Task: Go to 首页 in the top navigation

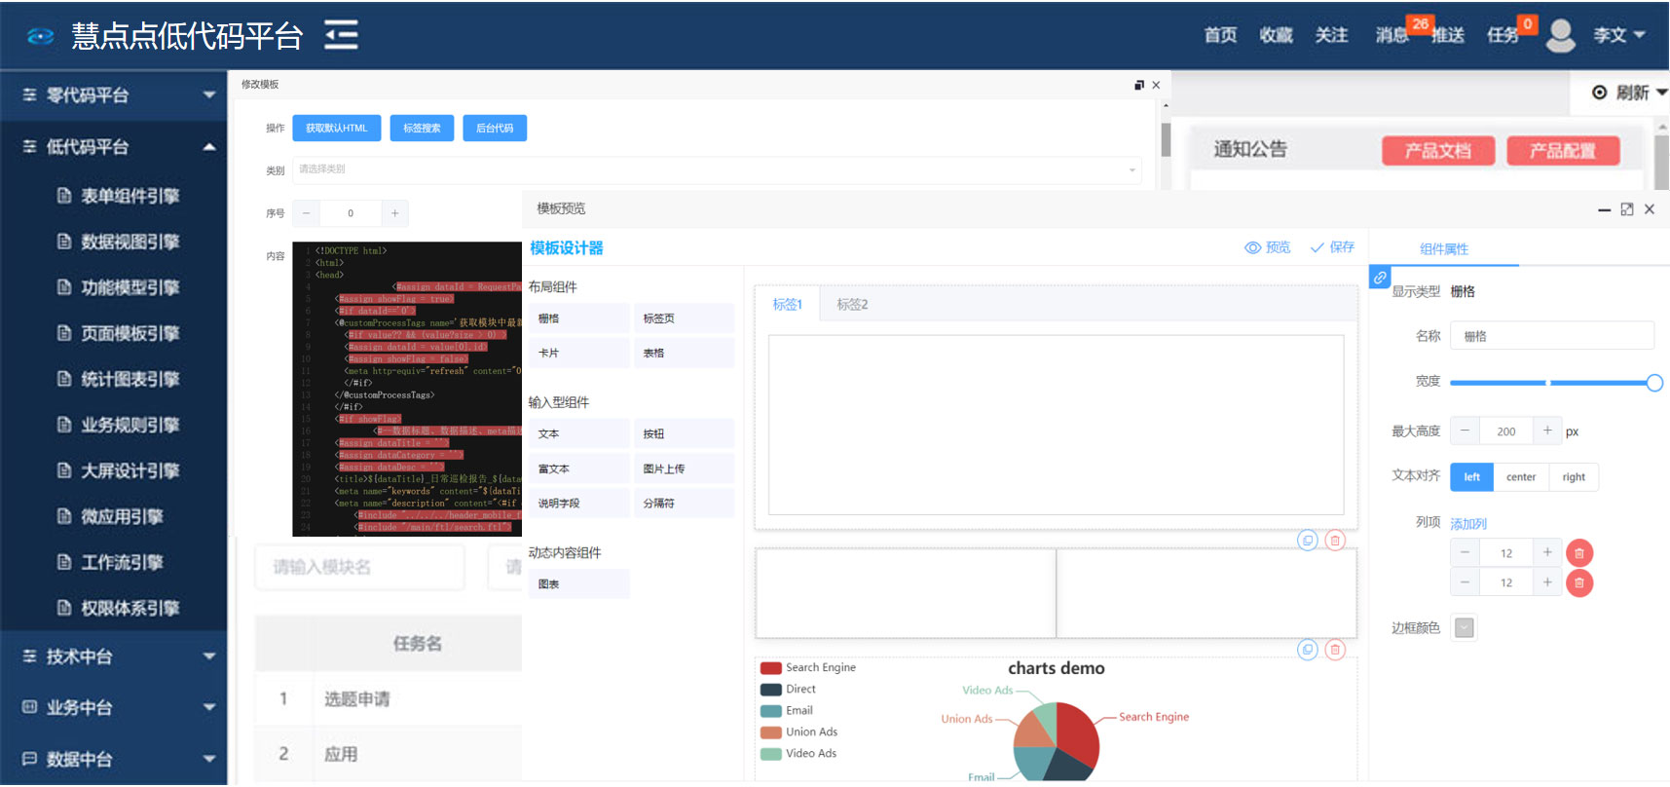Action: tap(1220, 35)
